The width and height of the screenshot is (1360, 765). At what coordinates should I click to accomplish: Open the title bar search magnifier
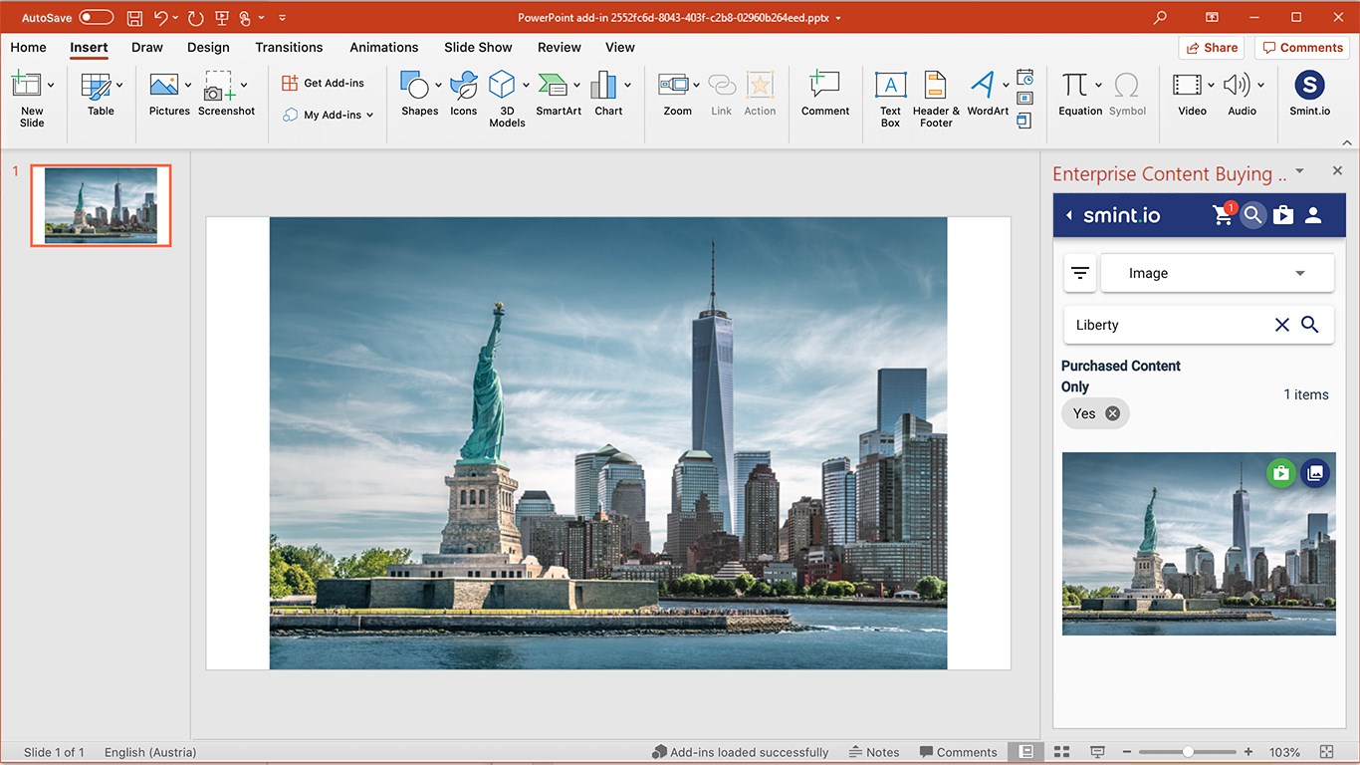pyautogui.click(x=1160, y=18)
